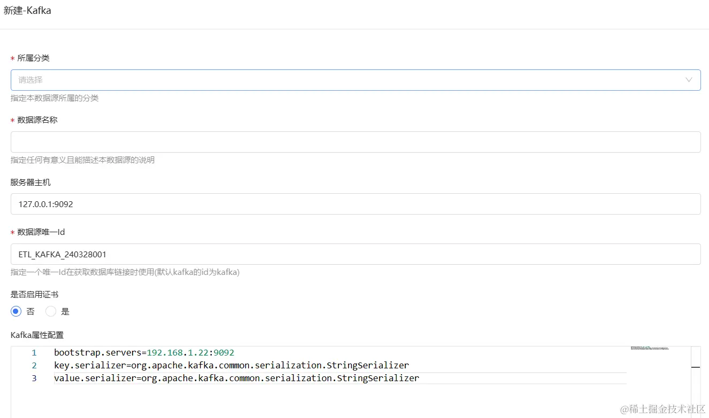Screen dimensions: 709x418
Task: Open the 所属分类 category dropdown
Action: [x=356, y=80]
